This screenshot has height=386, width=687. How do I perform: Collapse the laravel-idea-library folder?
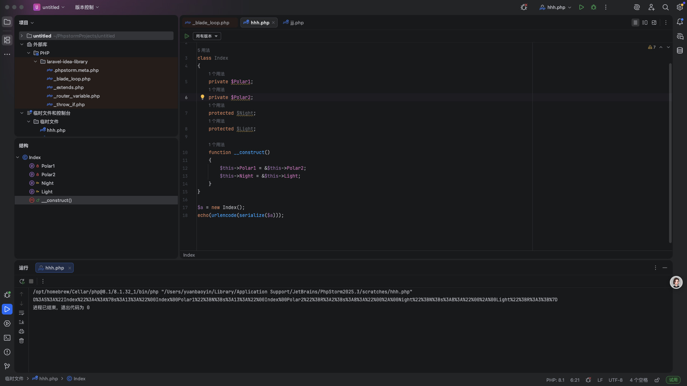[x=35, y=61]
